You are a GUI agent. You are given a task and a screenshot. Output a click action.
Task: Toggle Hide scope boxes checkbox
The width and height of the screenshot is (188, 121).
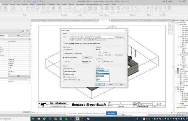click(64, 74)
